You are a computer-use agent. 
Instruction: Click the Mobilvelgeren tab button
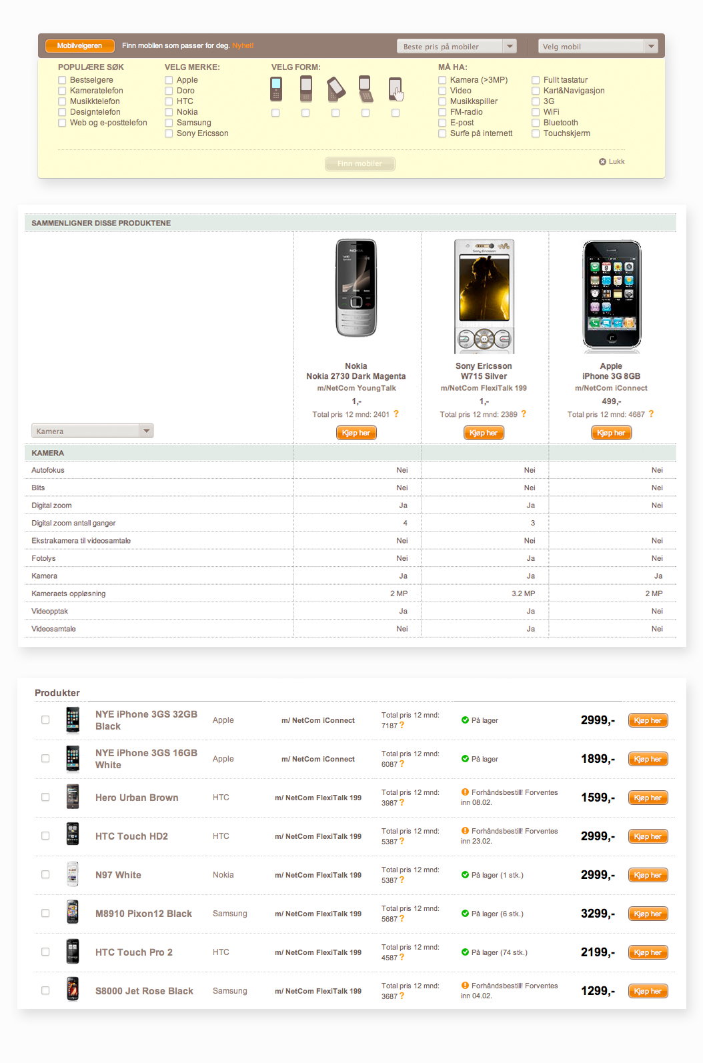80,45
